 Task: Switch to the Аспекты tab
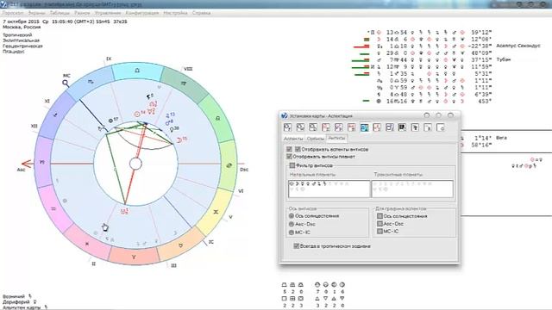[x=293, y=139]
